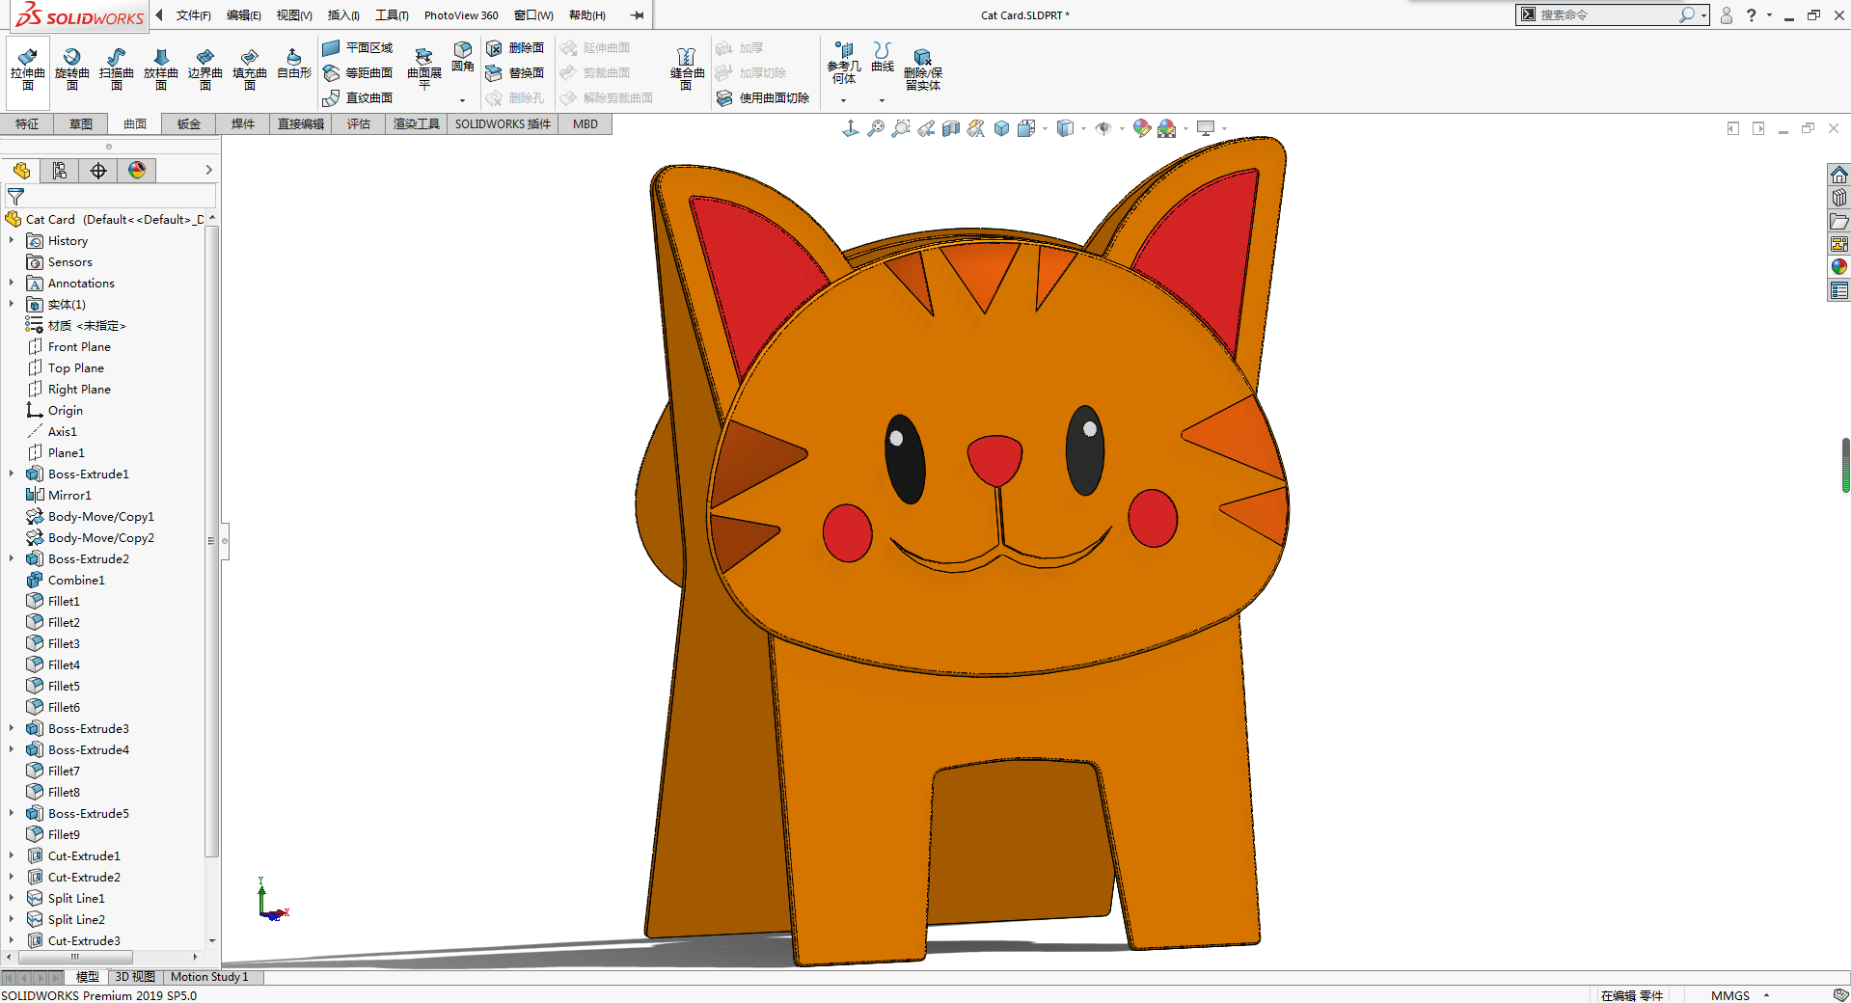This screenshot has width=1851, height=1003.
Task: Open the PropertyManager tab in the left panel
Action: (60, 171)
